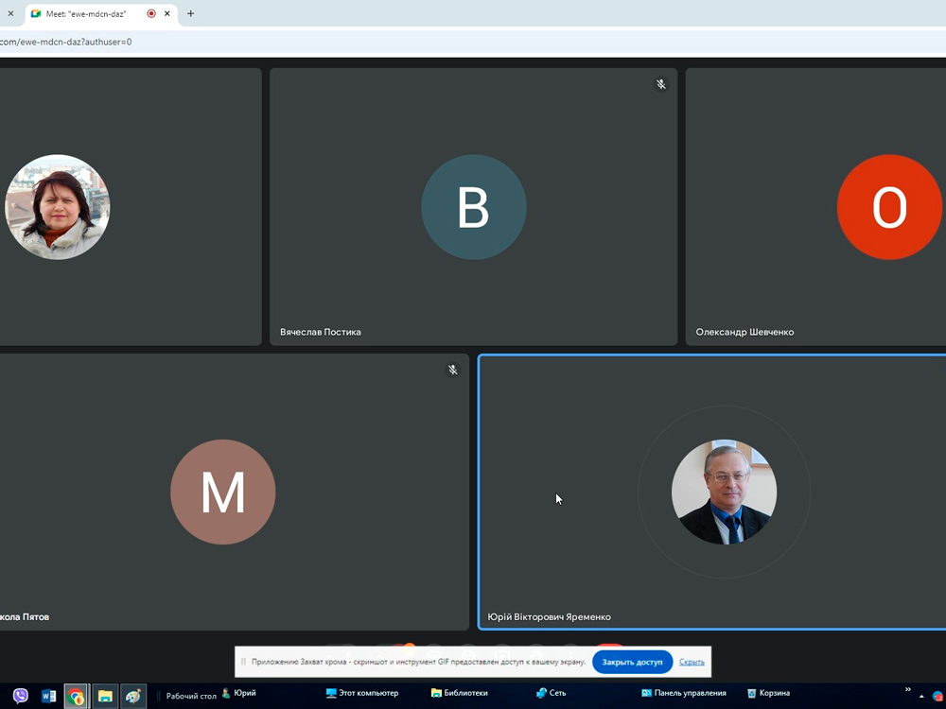Viewport: 946px width, 709px height.
Task: Click the muted microphone icon on Пятов's tile
Action: pyautogui.click(x=453, y=370)
